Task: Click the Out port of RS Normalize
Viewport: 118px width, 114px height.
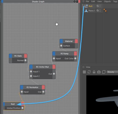Action: click(43, 92)
